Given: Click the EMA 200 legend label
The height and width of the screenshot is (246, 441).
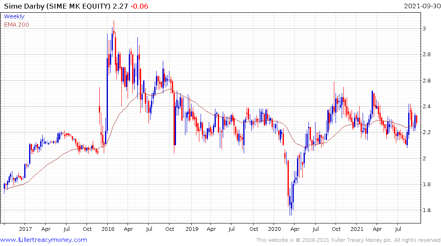Looking at the screenshot, I should (16, 25).
